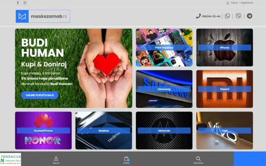Open the Korpa shopping cart
This screenshot has width=266, height=166.
(126, 159)
